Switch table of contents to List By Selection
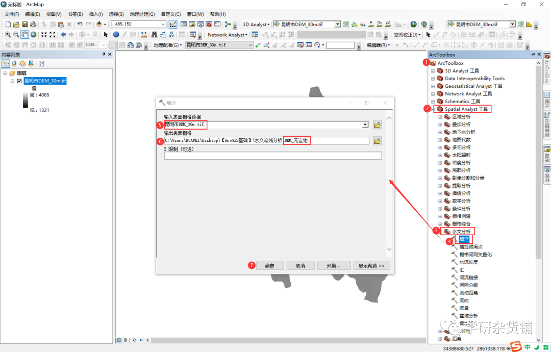This screenshot has width=551, height=352. tap(31, 64)
